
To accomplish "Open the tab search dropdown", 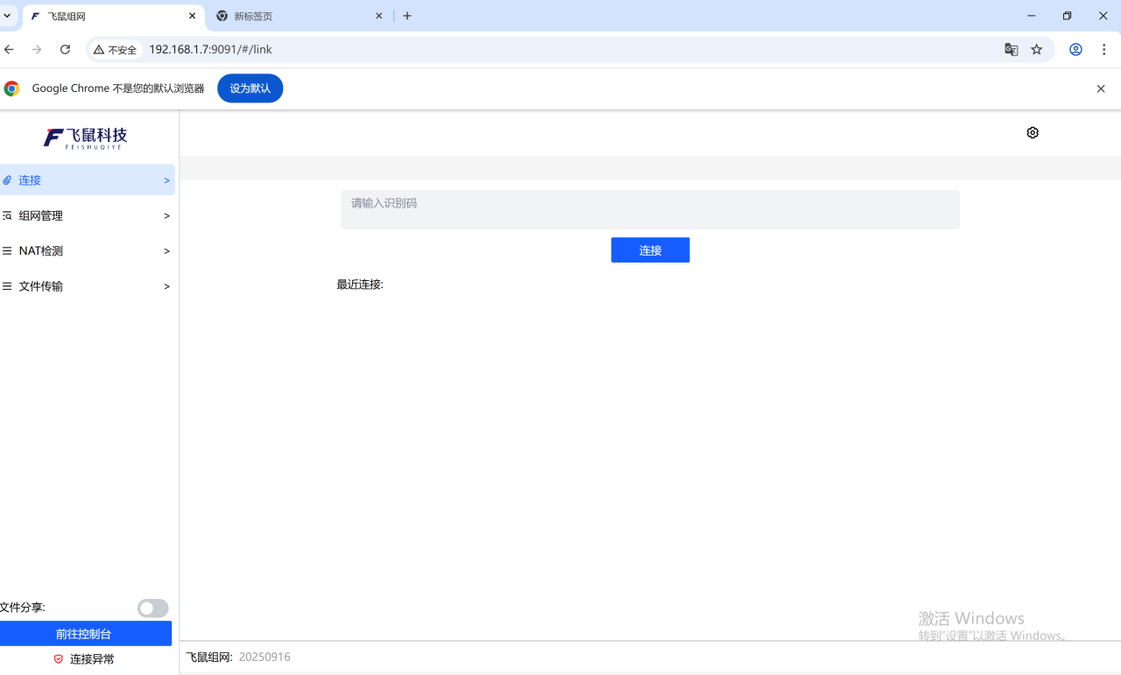I will (8, 16).
